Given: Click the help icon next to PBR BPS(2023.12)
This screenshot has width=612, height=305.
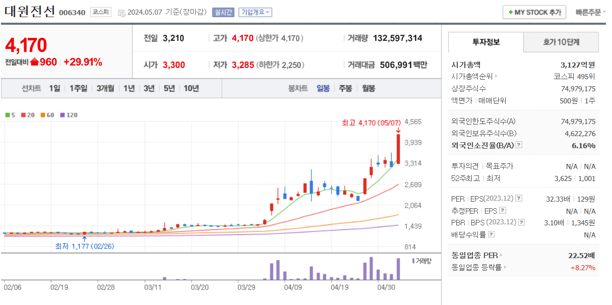Looking at the screenshot, I should tap(522, 222).
